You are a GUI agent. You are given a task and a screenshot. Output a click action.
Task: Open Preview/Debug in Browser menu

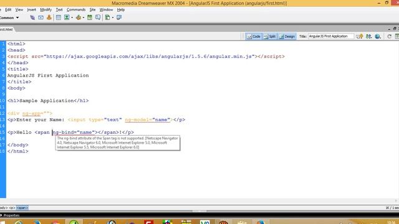point(378,37)
